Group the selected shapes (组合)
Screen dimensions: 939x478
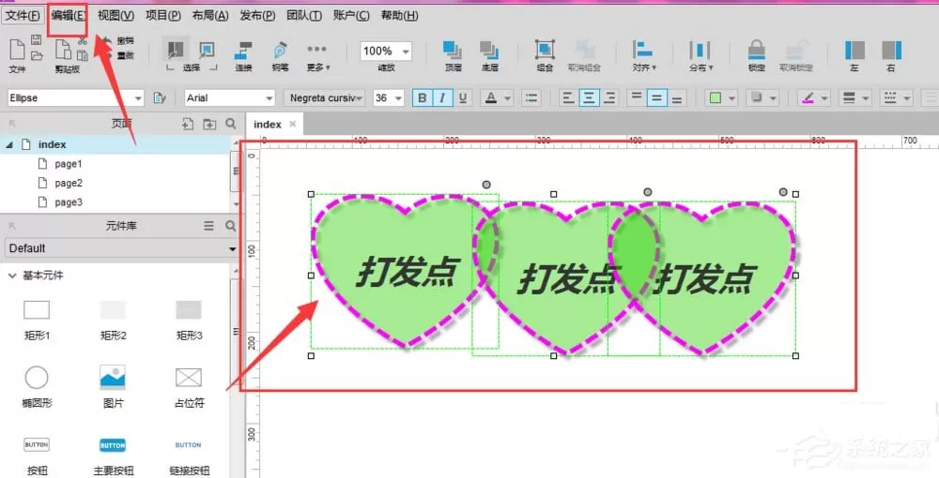pyautogui.click(x=545, y=57)
